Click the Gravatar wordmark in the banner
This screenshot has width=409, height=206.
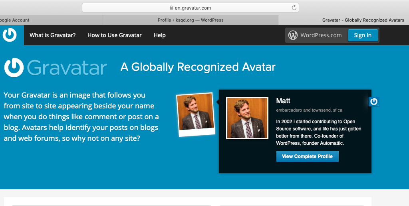click(67, 68)
